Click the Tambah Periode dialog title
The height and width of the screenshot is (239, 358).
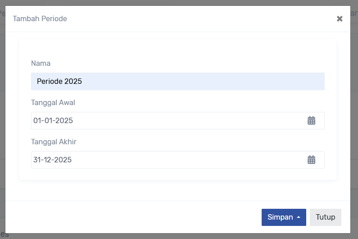point(40,18)
